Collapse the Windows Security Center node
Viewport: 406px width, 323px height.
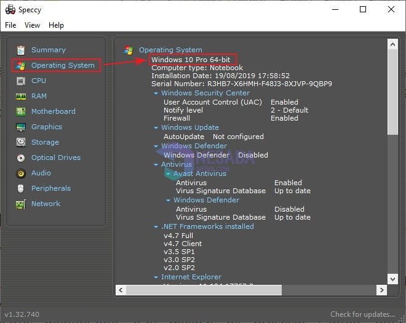(x=156, y=94)
